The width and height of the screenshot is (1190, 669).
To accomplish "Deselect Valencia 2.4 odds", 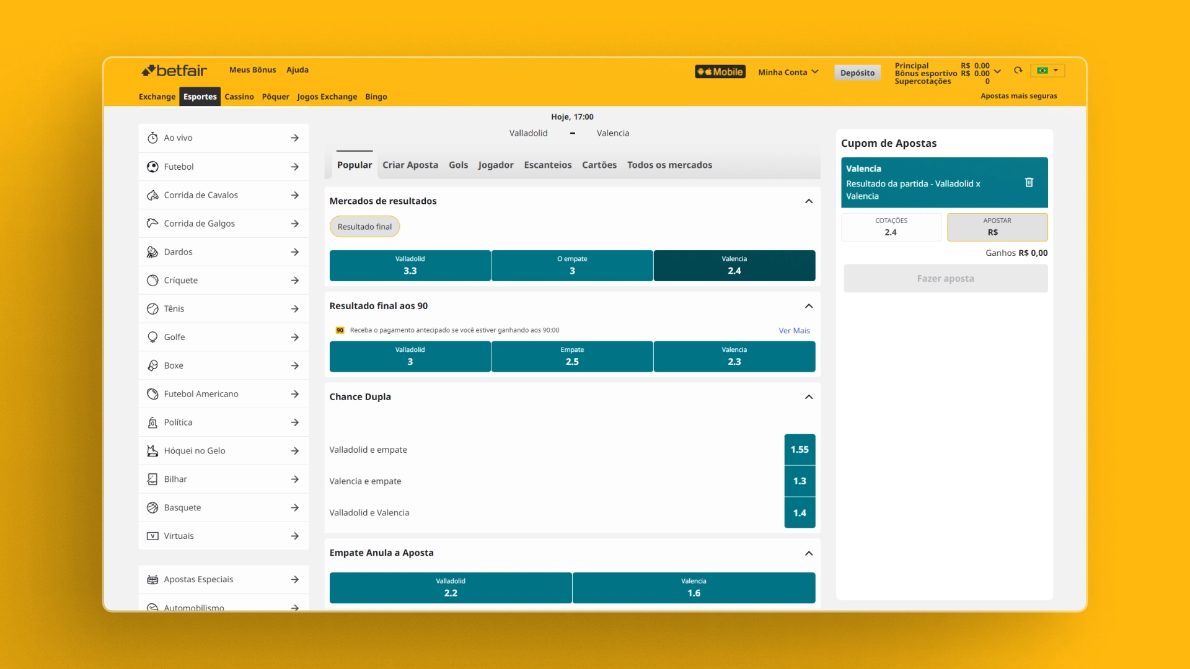I will point(734,266).
